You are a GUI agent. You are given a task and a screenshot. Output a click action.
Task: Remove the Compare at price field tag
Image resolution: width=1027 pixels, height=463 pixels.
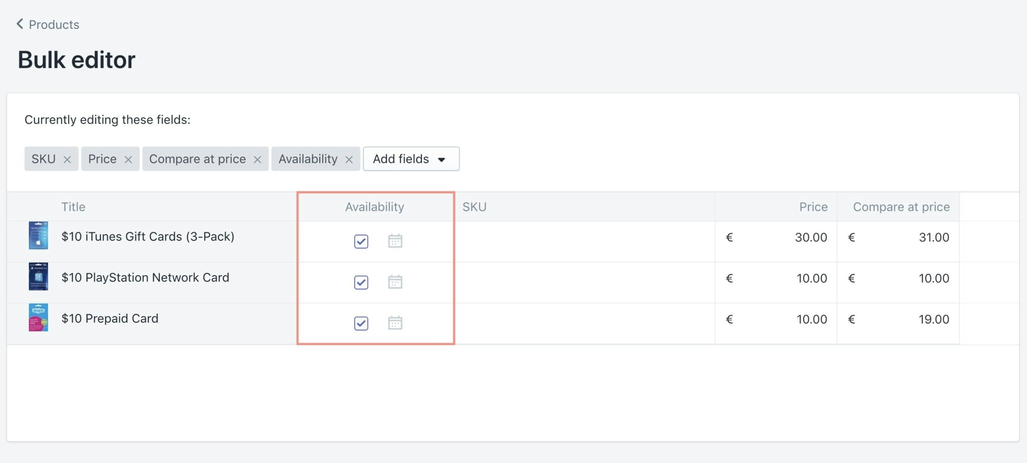pos(257,160)
